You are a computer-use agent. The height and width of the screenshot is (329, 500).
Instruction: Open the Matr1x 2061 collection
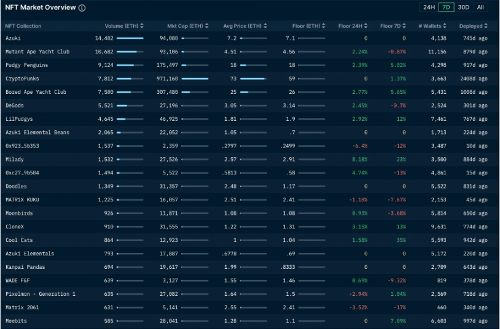22,308
